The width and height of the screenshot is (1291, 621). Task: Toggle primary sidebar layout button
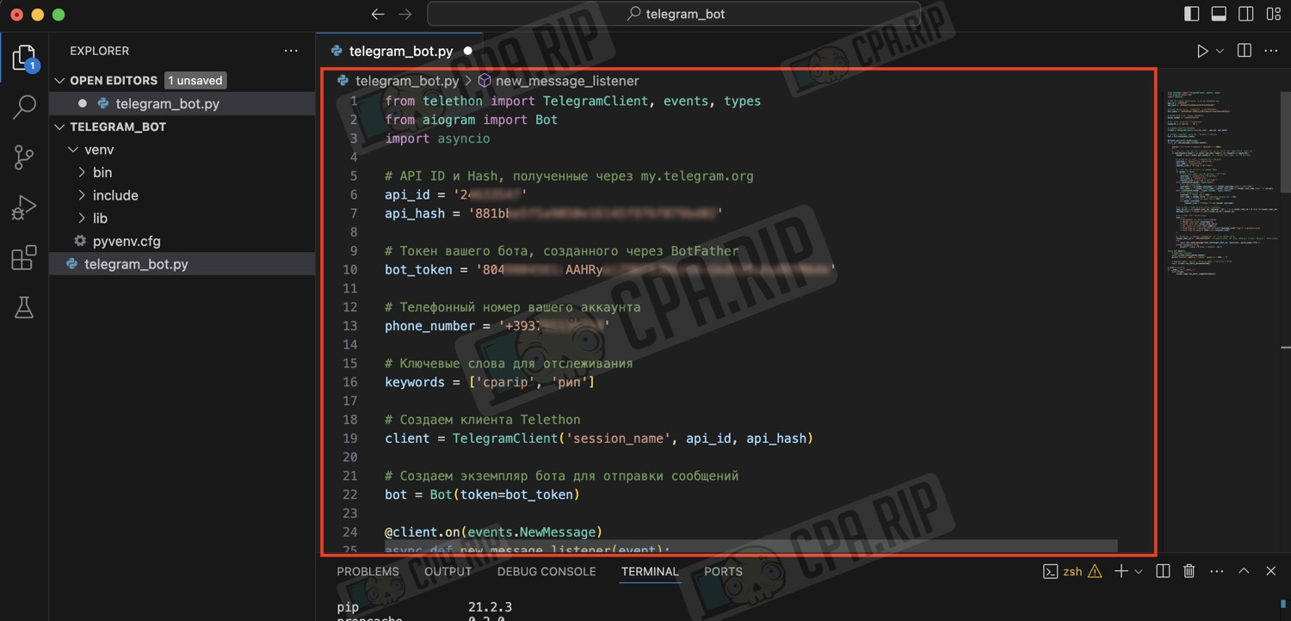coord(1191,14)
